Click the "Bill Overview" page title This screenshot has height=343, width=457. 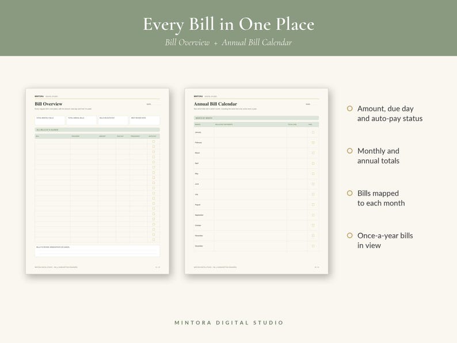click(x=48, y=104)
